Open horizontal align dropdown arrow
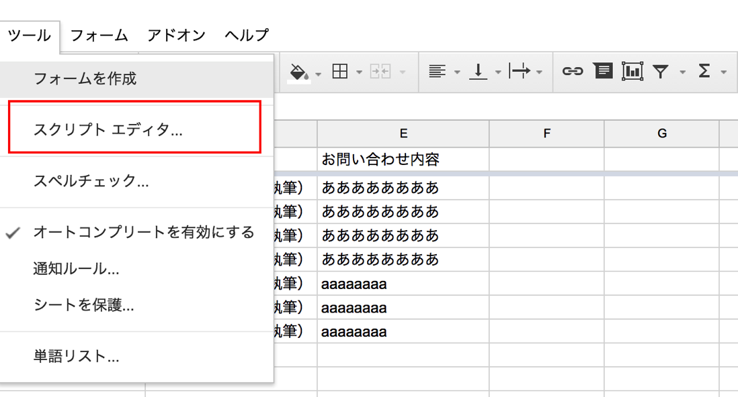738x397 pixels. tap(457, 72)
